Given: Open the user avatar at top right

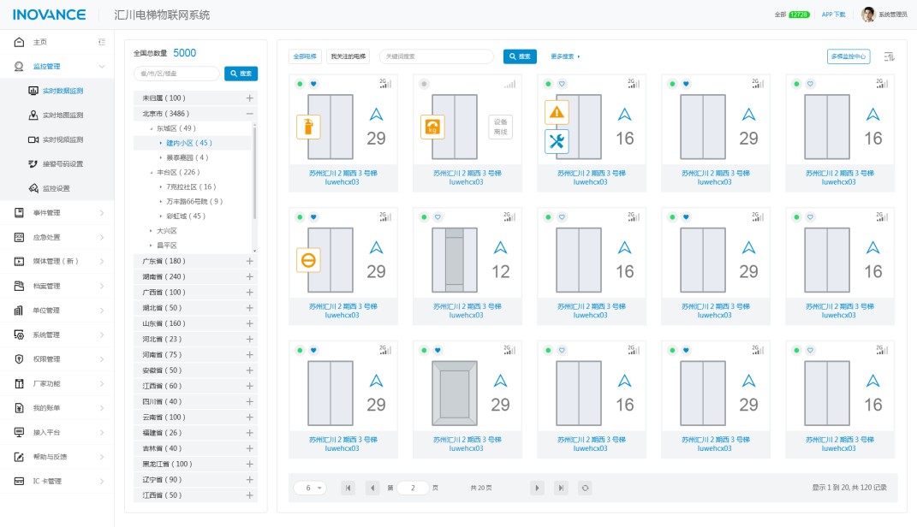Looking at the screenshot, I should tap(868, 14).
